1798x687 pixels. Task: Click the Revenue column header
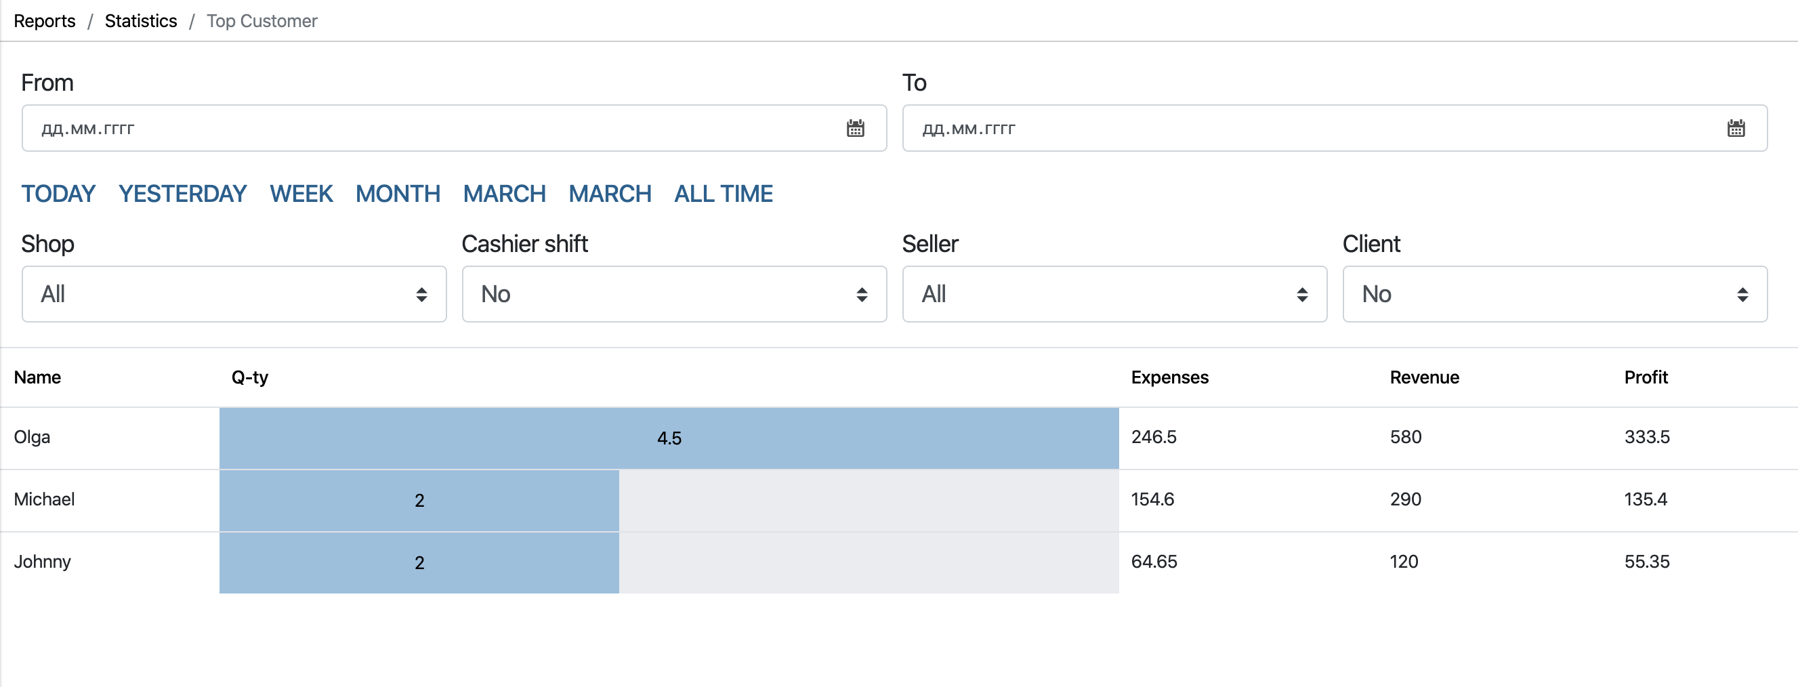[x=1424, y=377]
